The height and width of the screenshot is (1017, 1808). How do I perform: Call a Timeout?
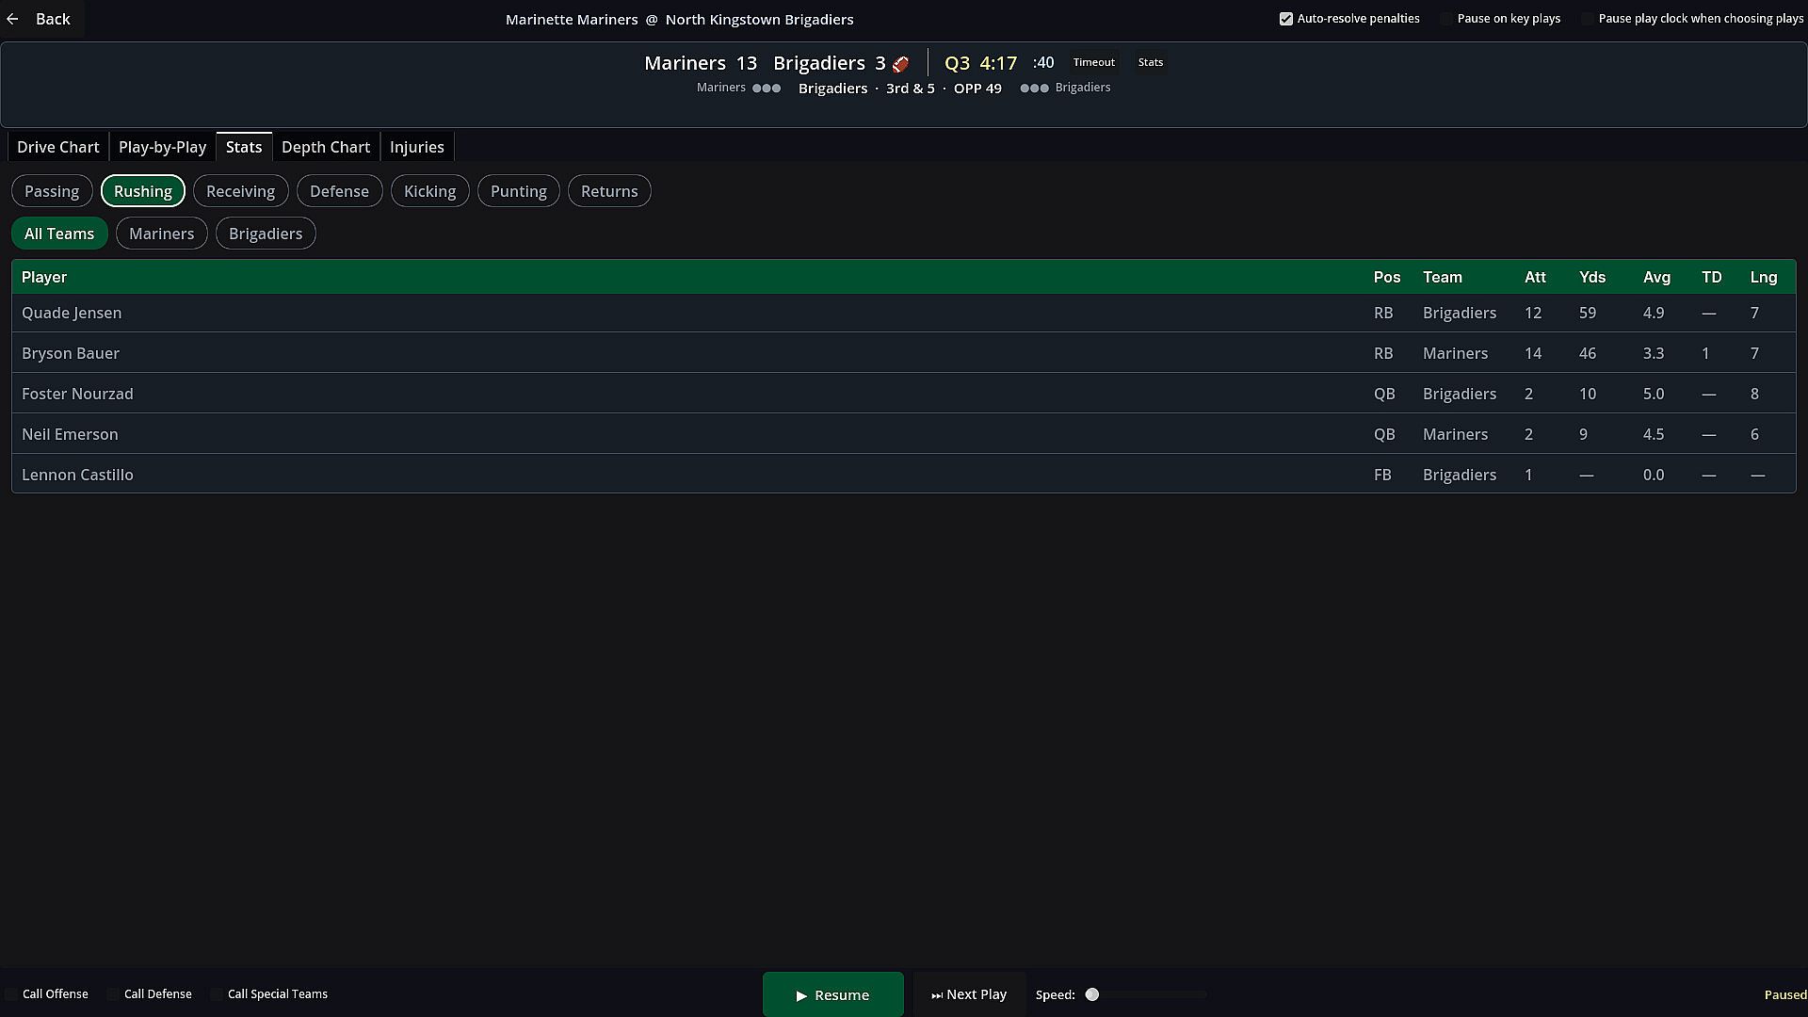click(x=1093, y=62)
